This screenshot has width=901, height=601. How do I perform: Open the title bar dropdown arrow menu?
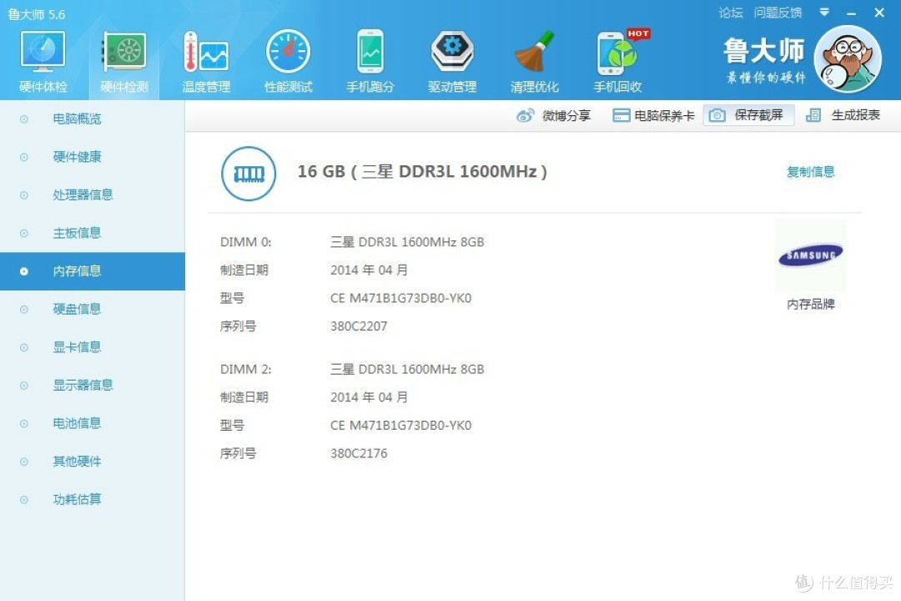[824, 12]
